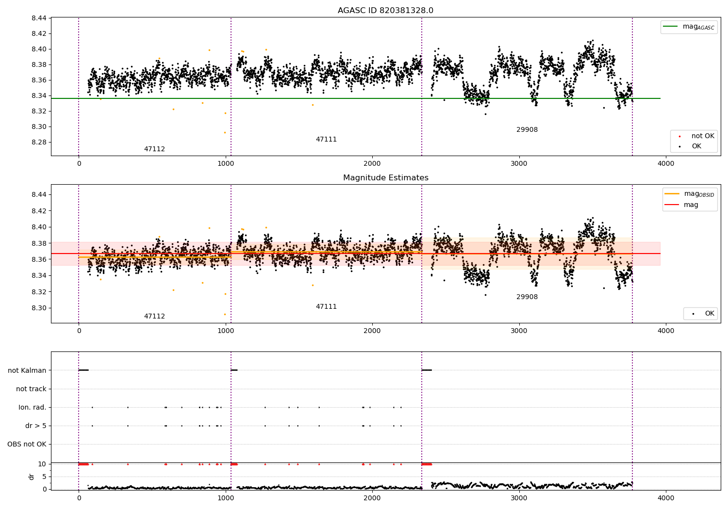Click the '47112' annotation in the Magnitude Estimates plot

154,317
